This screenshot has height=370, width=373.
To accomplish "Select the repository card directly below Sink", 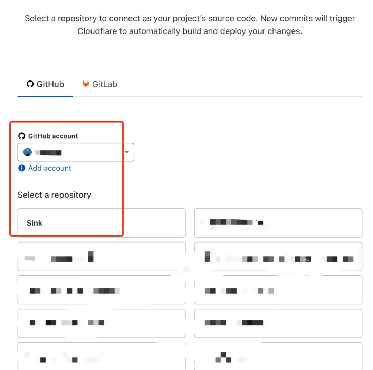I will pyautogui.click(x=102, y=256).
